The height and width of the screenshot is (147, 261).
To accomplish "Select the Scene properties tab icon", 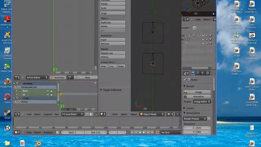I will click(x=198, y=73).
